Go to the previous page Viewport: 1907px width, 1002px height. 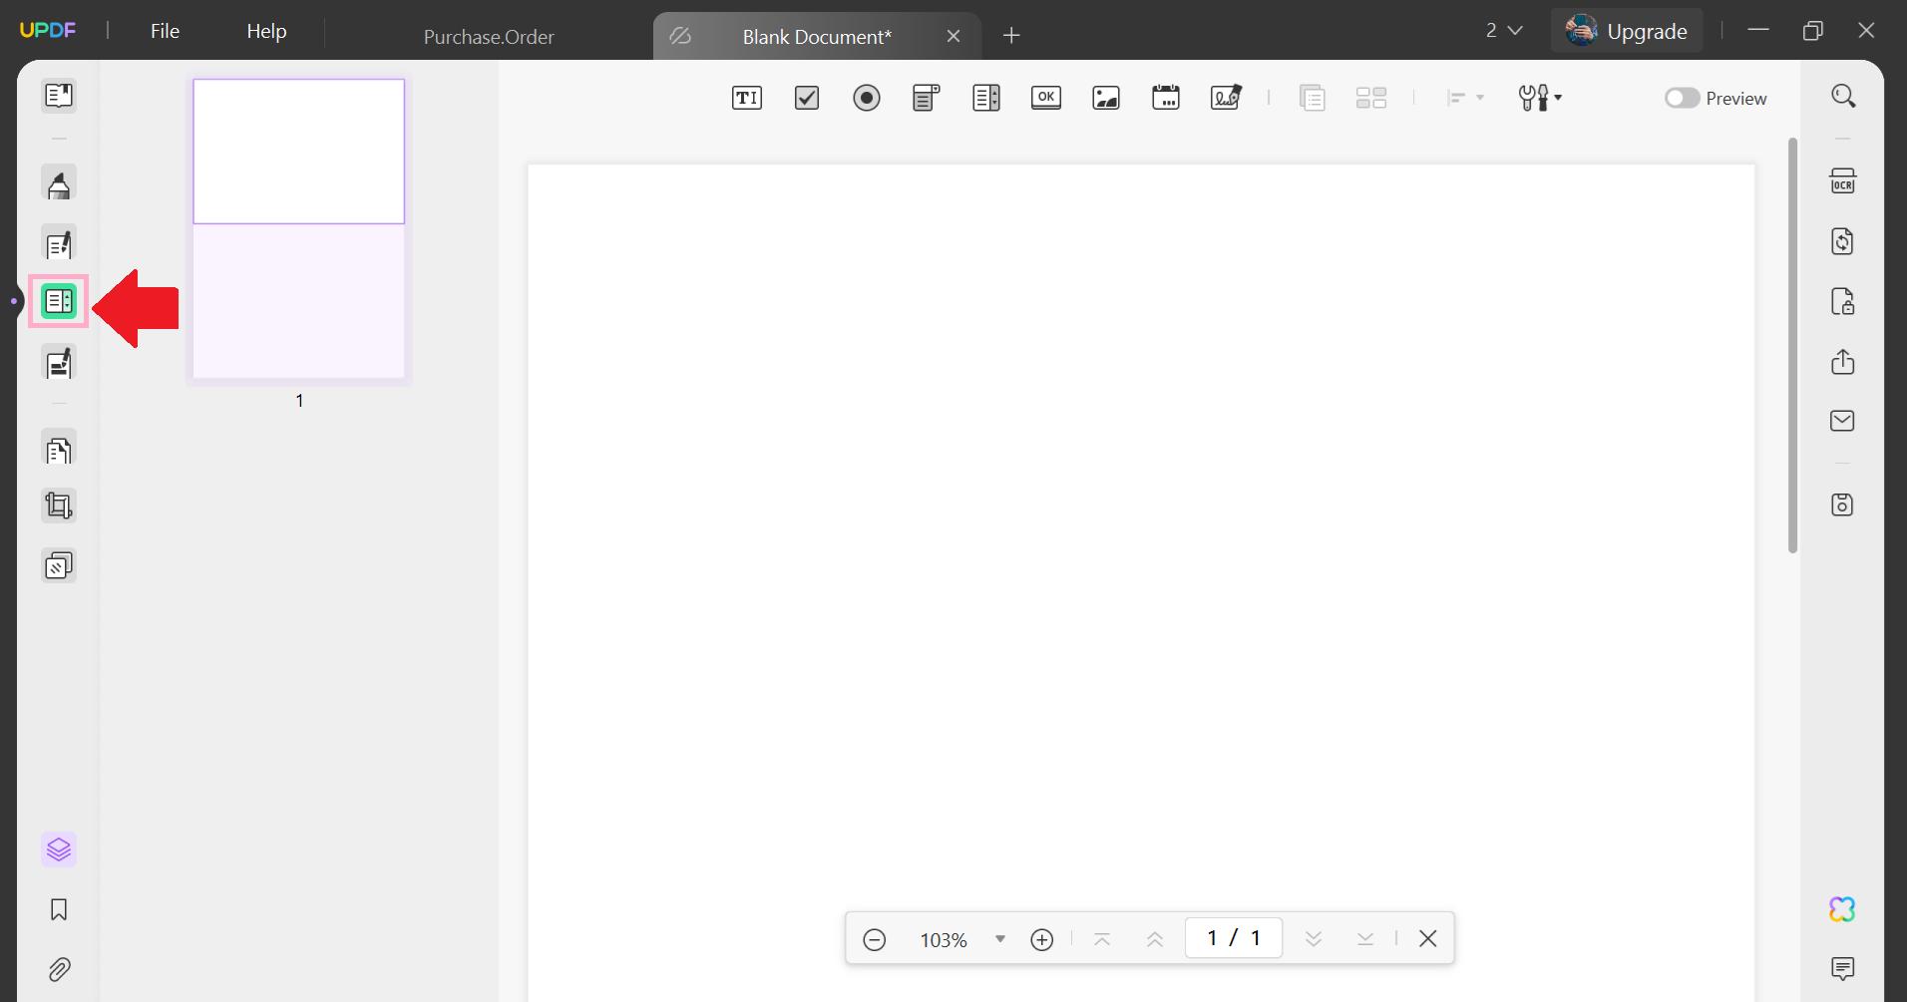(1155, 939)
